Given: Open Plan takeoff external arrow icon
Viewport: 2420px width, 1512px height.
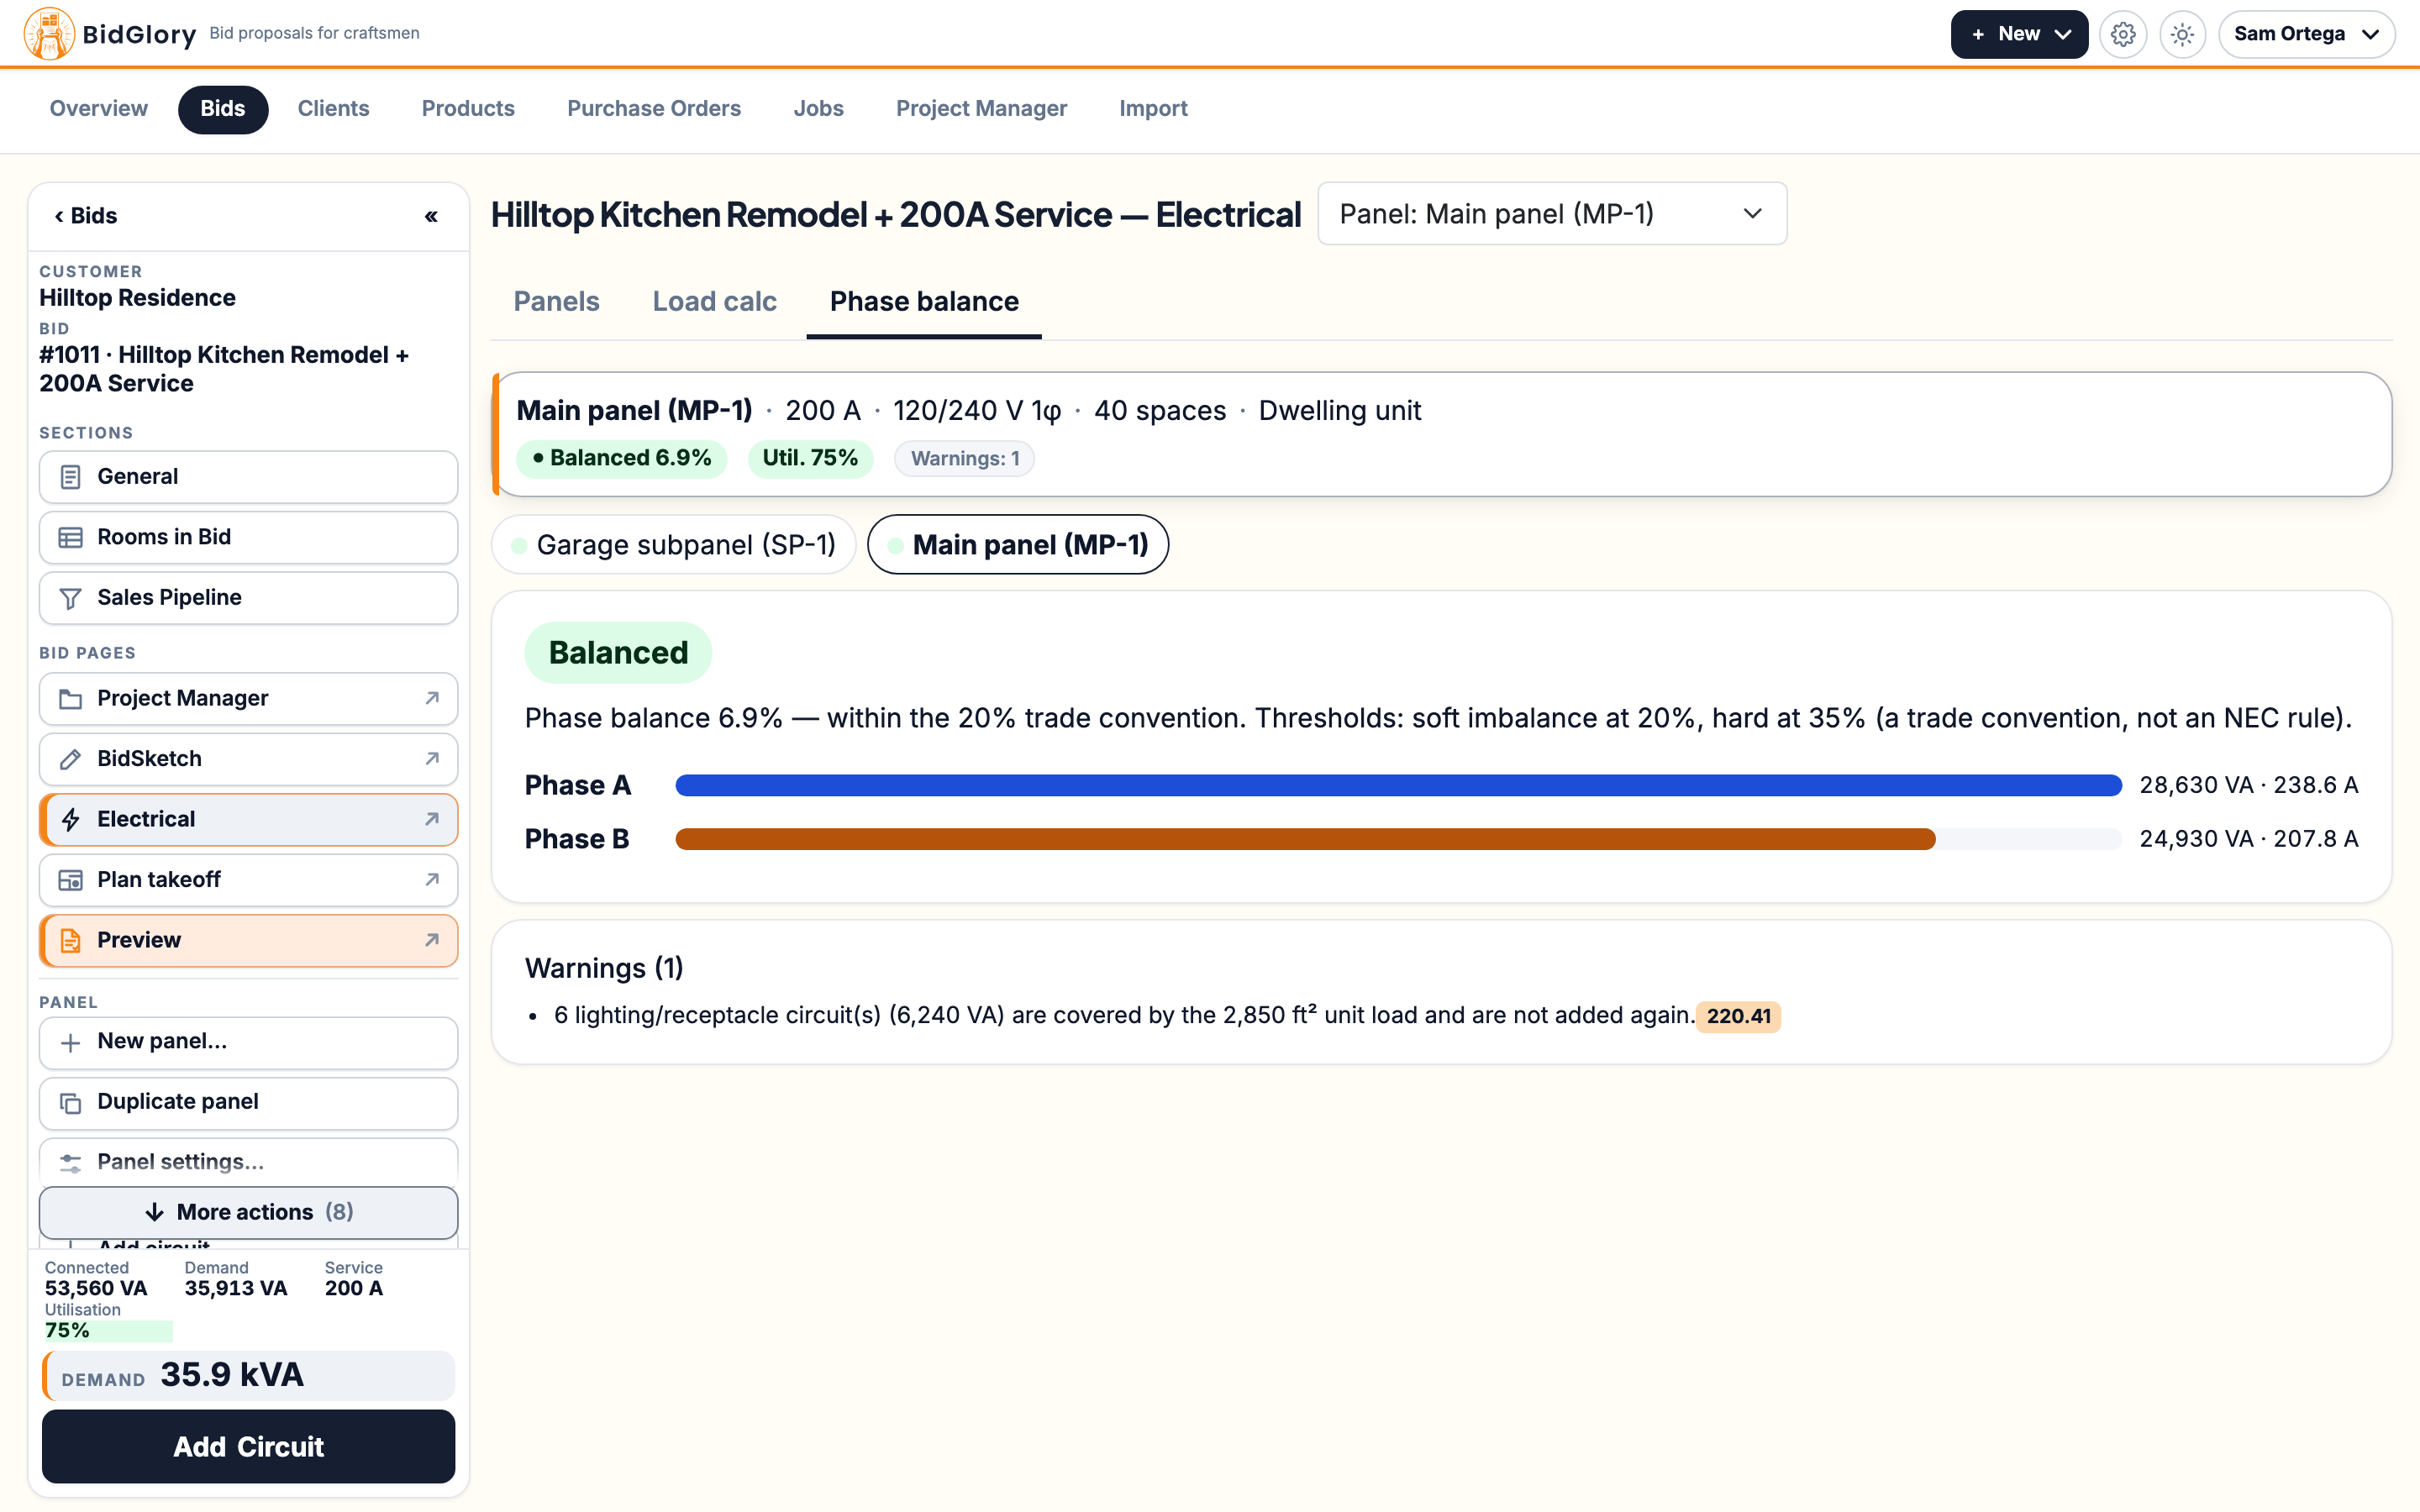Looking at the screenshot, I should pos(432,879).
